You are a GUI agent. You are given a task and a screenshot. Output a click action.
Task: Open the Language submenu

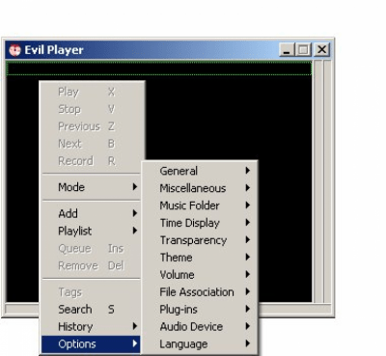coord(200,344)
